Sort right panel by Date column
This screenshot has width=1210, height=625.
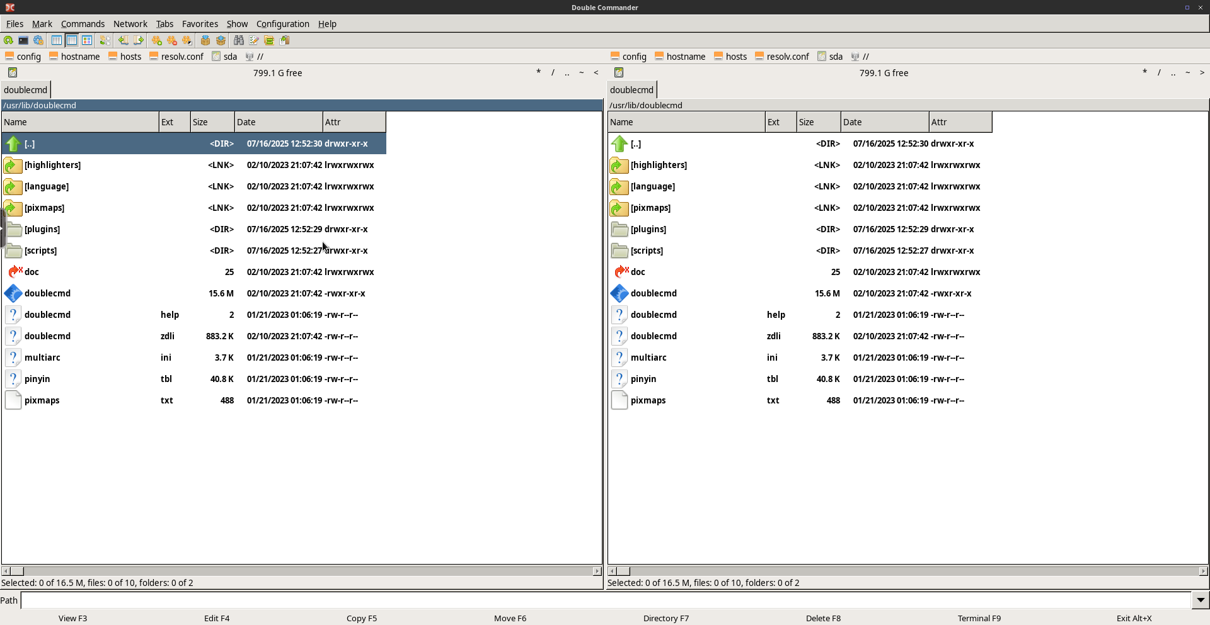[885, 122]
